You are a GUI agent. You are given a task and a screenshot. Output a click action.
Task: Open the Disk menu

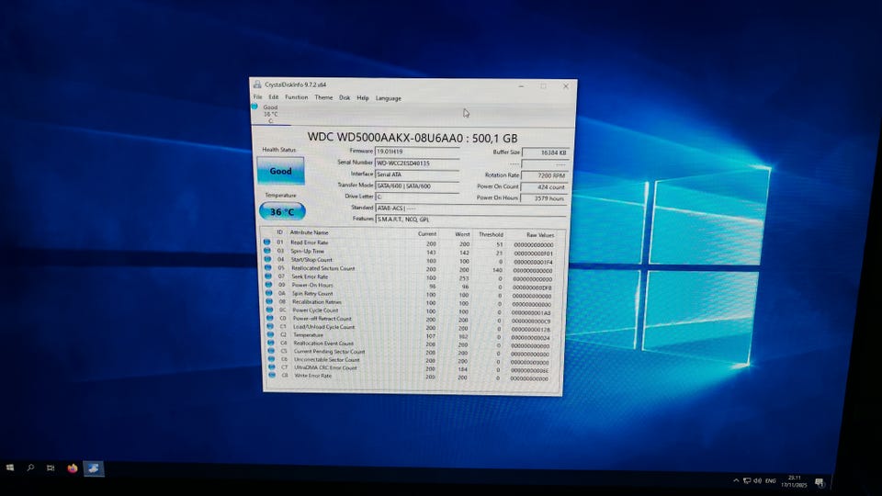pos(345,98)
